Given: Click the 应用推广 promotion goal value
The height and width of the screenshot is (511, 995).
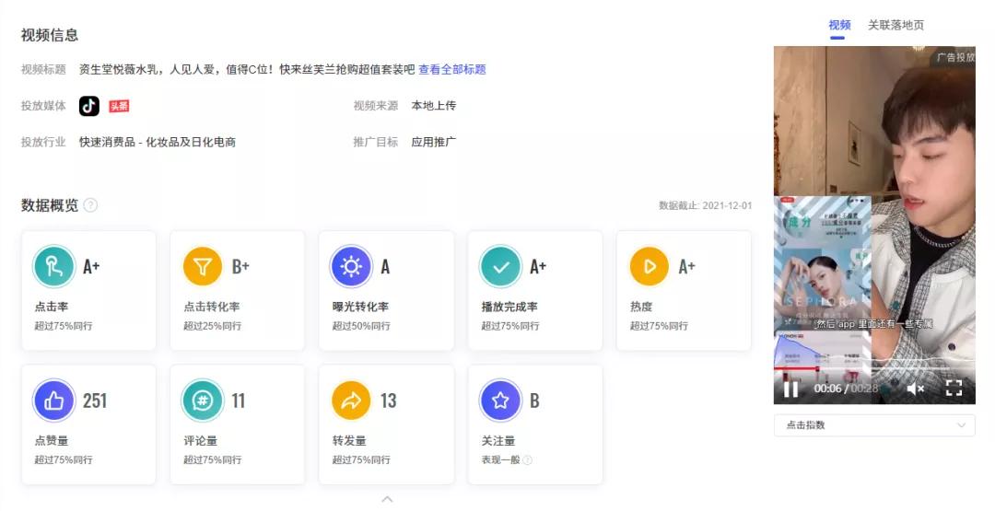Looking at the screenshot, I should 433,142.
